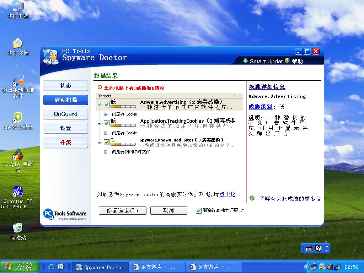Uncheck the Adware.Advertising threat checkbox
The height and width of the screenshot is (273, 364).
coord(106,105)
